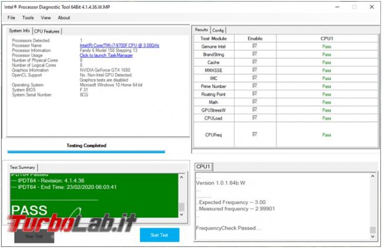Image resolution: width=382 pixels, height=248 pixels.
Task: Open the Tools menu
Action: click(28, 18)
